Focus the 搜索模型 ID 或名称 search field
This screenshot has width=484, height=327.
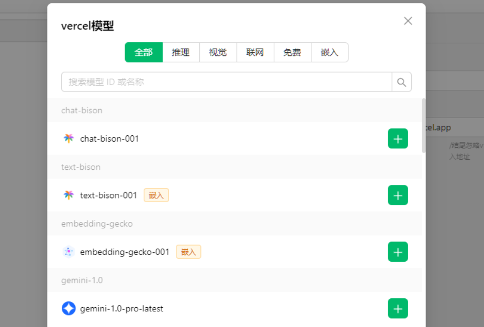pos(226,82)
